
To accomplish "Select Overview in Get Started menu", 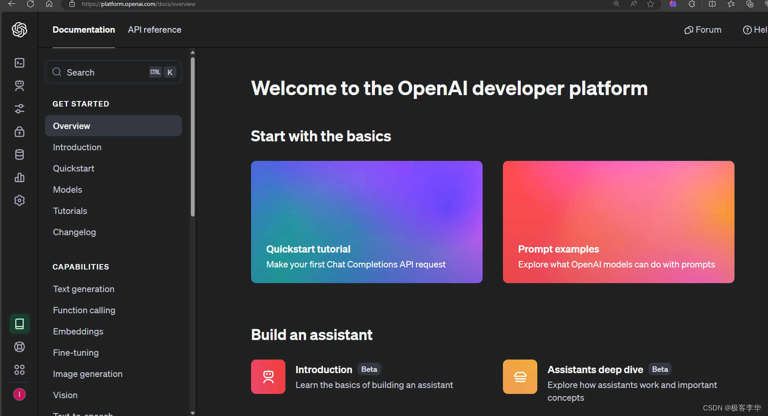I will [x=113, y=126].
